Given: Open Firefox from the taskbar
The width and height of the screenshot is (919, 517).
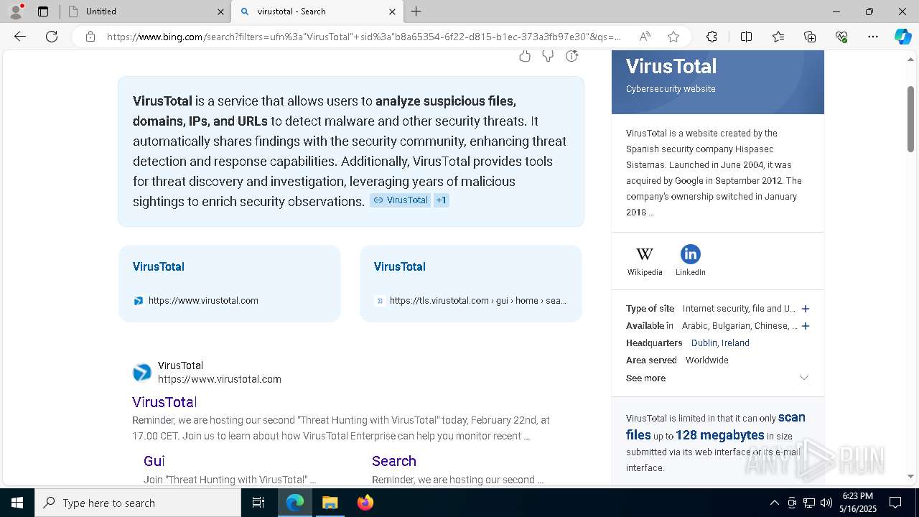Looking at the screenshot, I should (365, 503).
